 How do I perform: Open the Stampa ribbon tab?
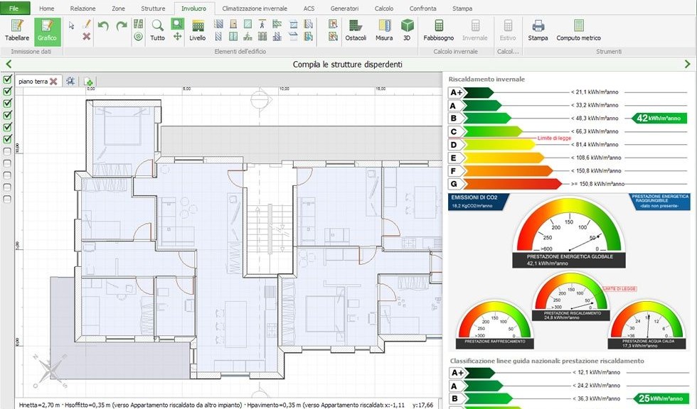pos(462,9)
